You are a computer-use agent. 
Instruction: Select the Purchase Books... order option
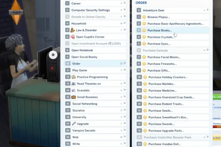(x=173, y=30)
